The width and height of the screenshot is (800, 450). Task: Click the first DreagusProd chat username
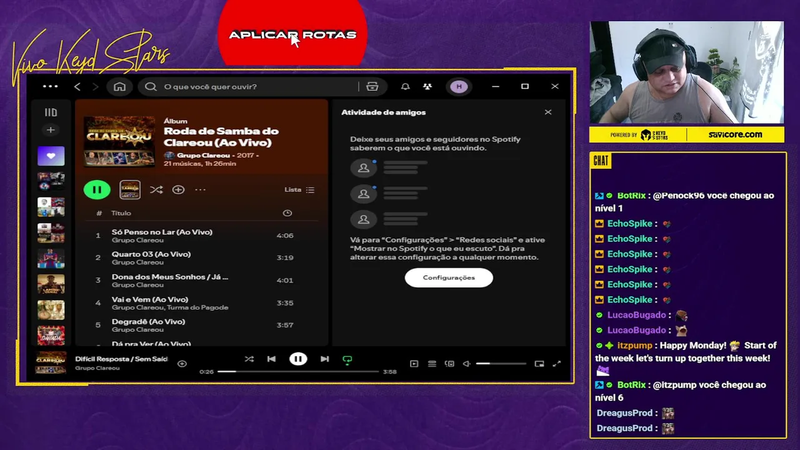625,413
